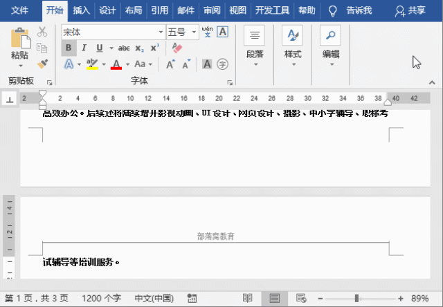Open Font dialog launcher

(230, 82)
